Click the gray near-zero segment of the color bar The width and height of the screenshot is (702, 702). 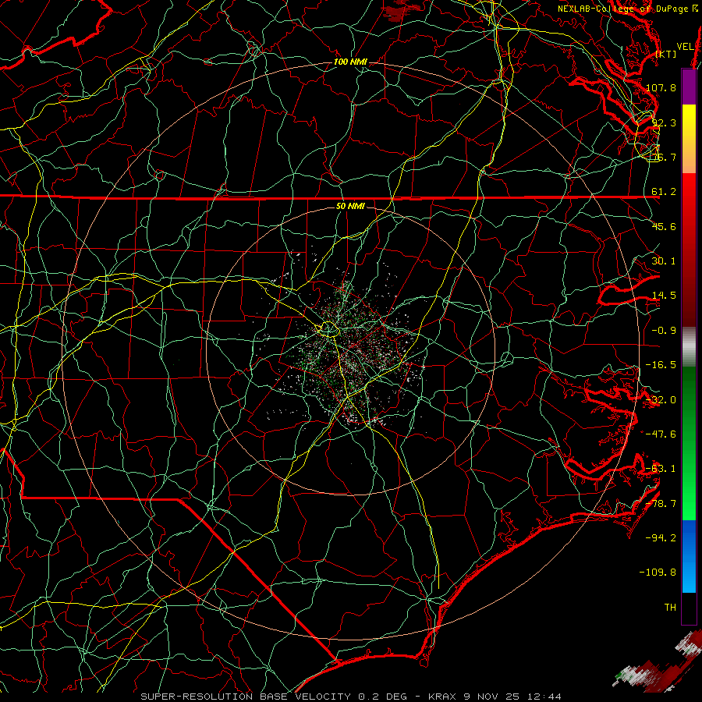(x=689, y=347)
